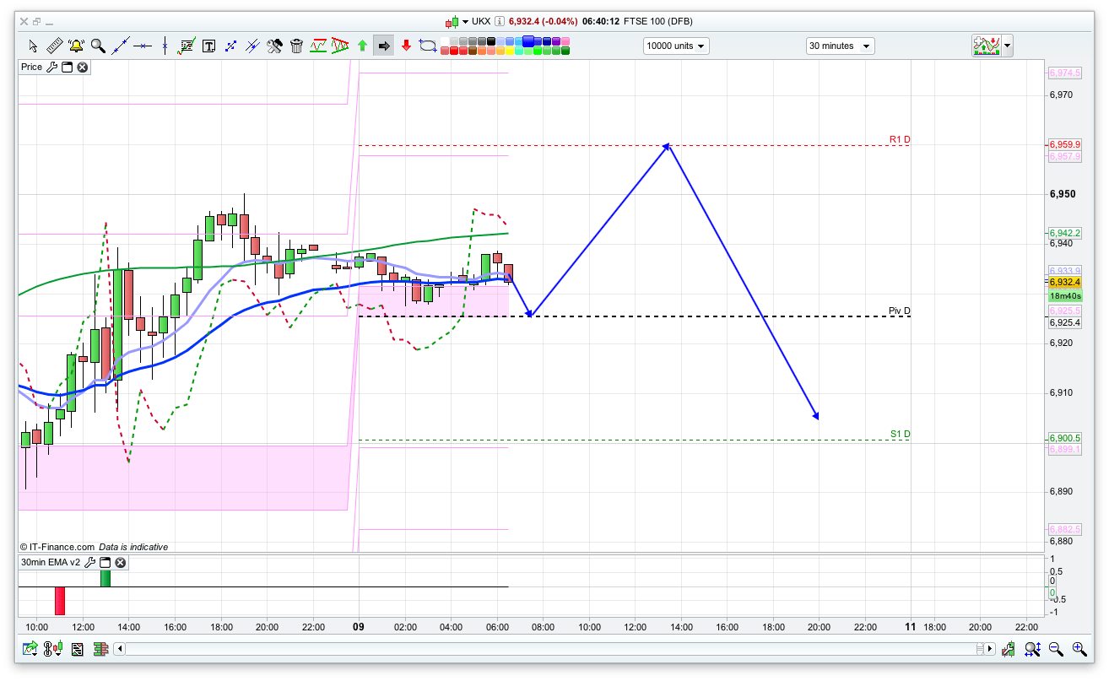This screenshot has height=681, width=1109.
Task: Choose the text annotation tool
Action: [208, 46]
